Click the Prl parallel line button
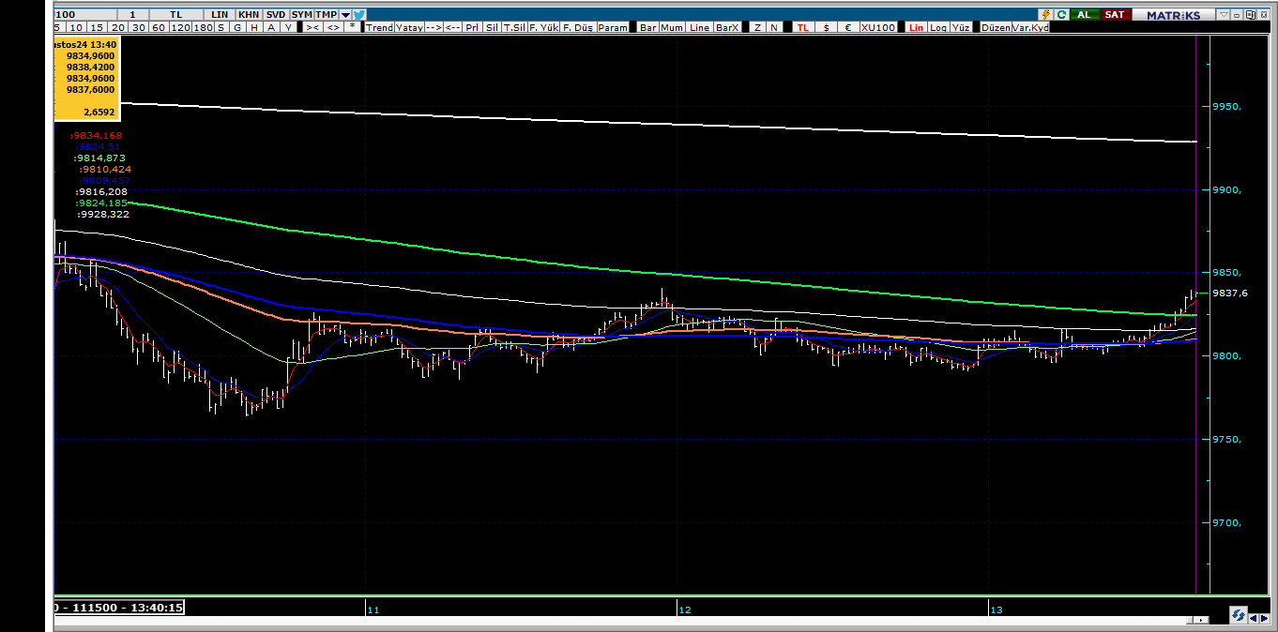 click(473, 27)
